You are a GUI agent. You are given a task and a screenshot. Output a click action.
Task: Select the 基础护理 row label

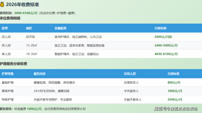coord(8,82)
